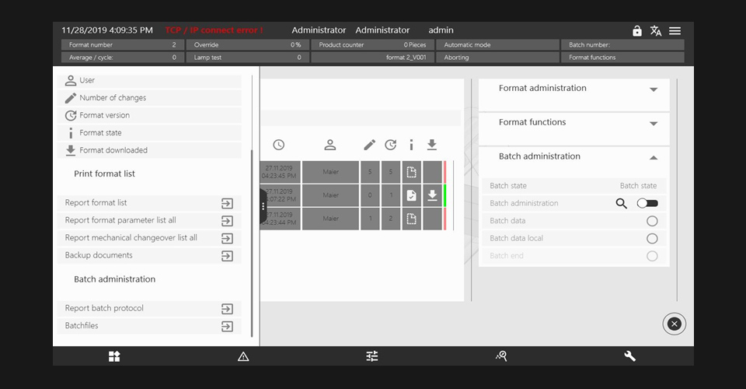Click the pencil edit column header icon
This screenshot has height=389, width=746.
[370, 145]
